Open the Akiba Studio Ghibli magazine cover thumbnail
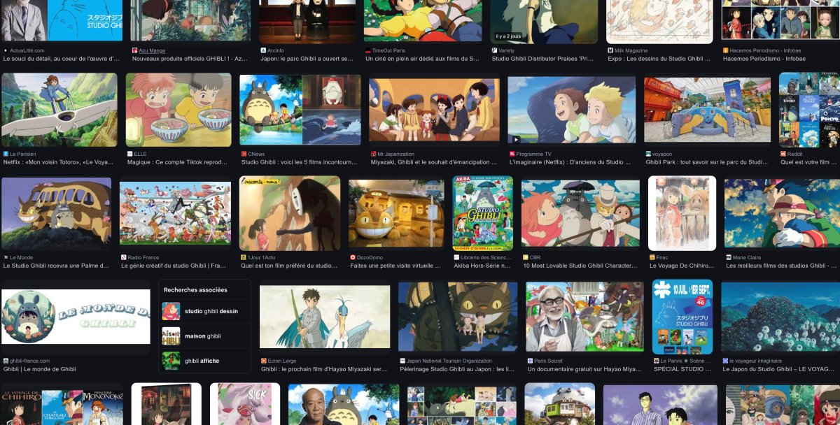840x425 pixels. tap(482, 212)
